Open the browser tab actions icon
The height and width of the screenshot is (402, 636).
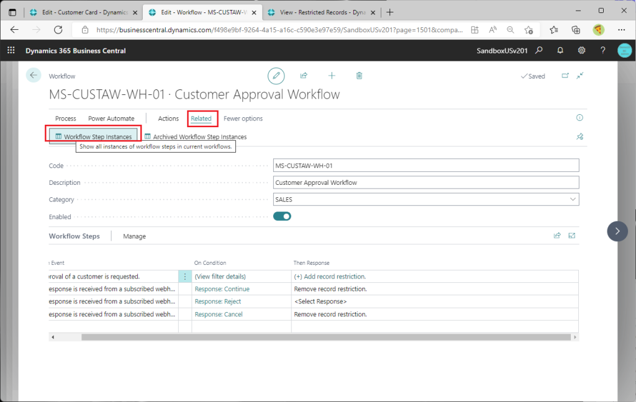click(x=12, y=12)
